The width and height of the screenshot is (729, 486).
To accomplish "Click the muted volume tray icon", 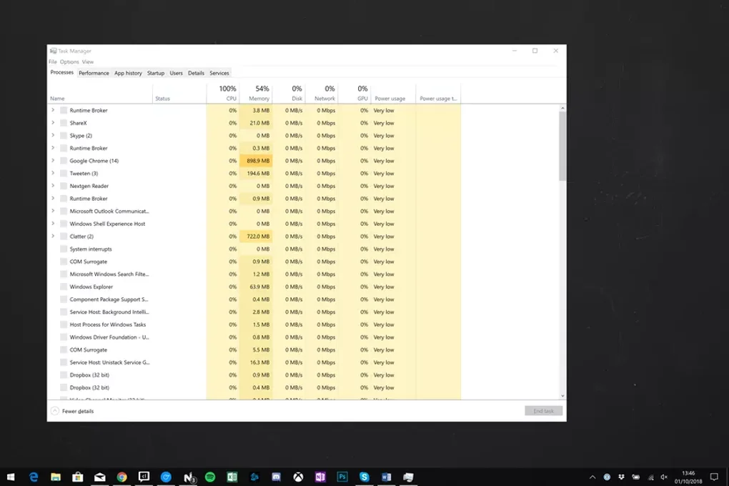I will click(x=664, y=477).
